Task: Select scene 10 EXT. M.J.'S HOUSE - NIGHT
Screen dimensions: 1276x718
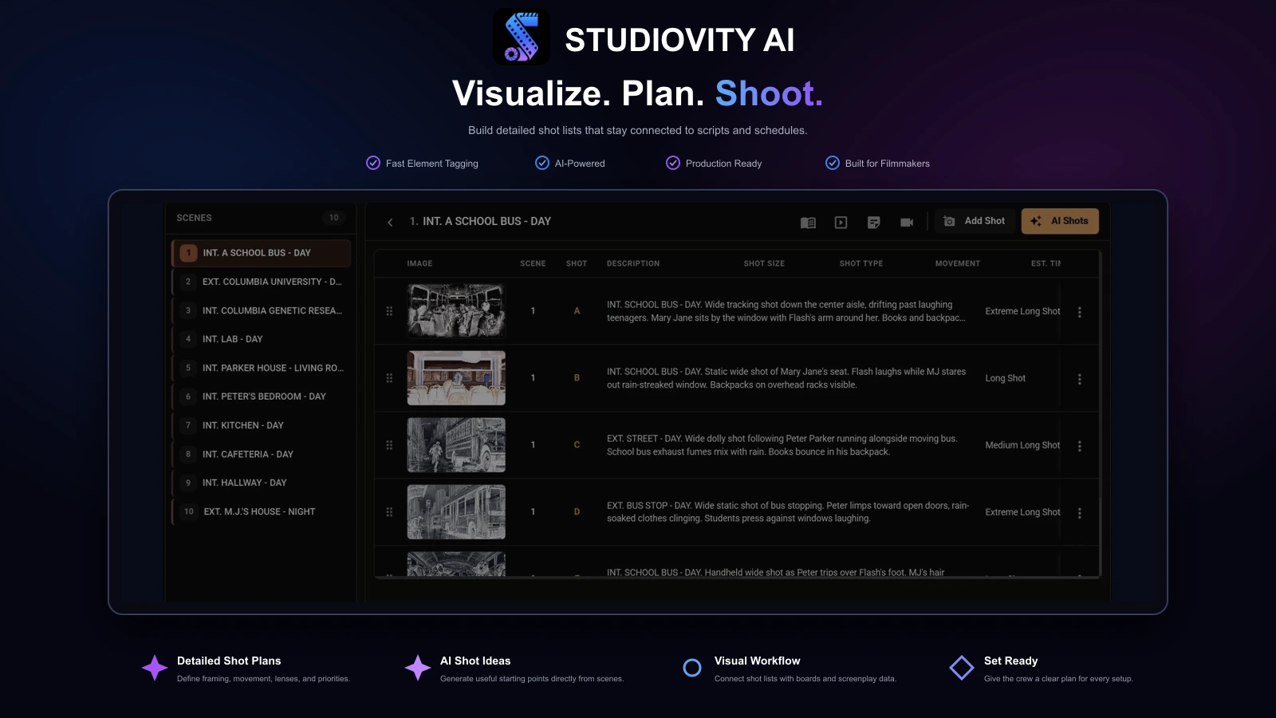Action: point(262,511)
